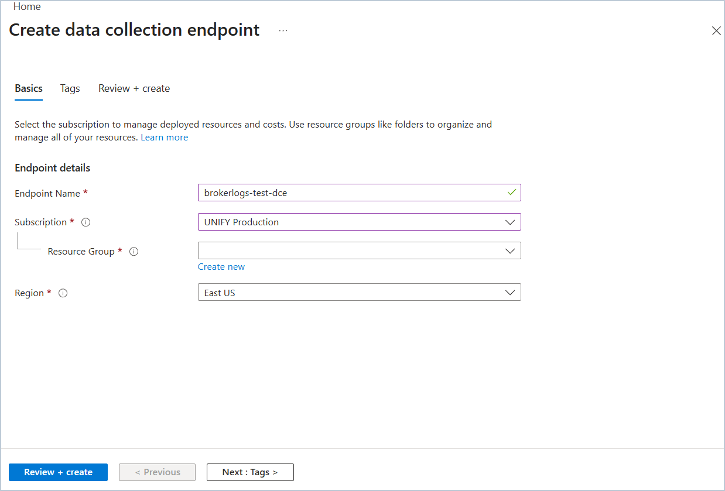Close the Create data collection endpoint pane
The image size is (725, 491).
(716, 31)
